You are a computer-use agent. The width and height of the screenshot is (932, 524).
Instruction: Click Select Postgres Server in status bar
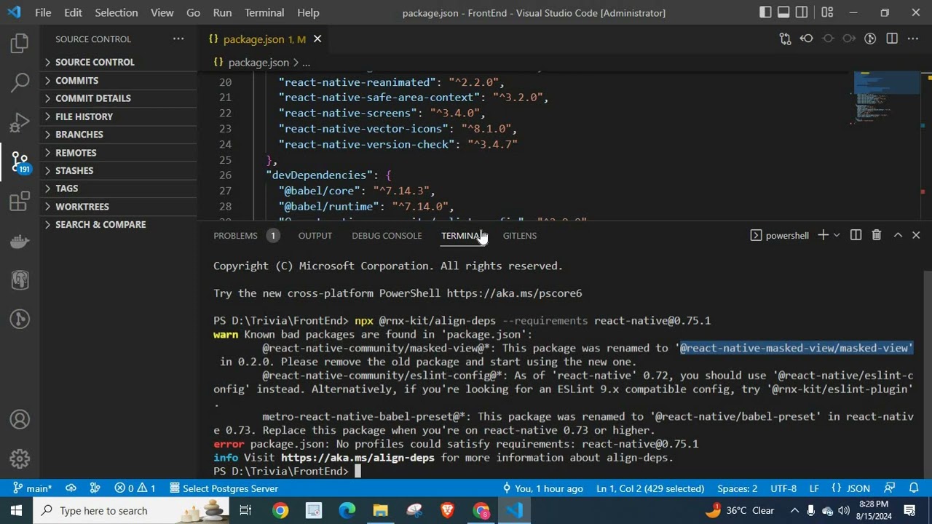coord(224,488)
